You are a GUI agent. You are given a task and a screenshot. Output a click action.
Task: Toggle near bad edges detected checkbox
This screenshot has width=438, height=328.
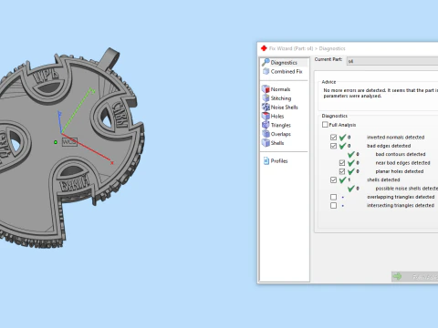[x=342, y=163]
